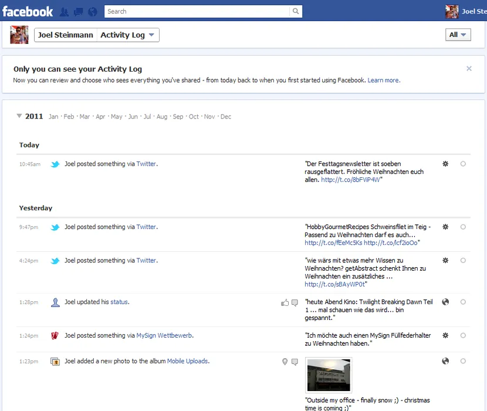Open the t.co/fEeMc5Ks link

pos(333,243)
